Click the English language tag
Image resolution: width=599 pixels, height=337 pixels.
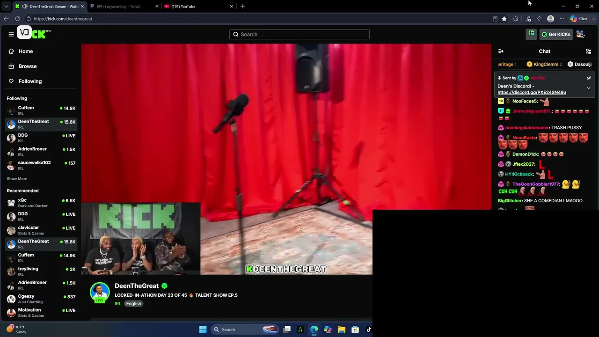(133, 304)
